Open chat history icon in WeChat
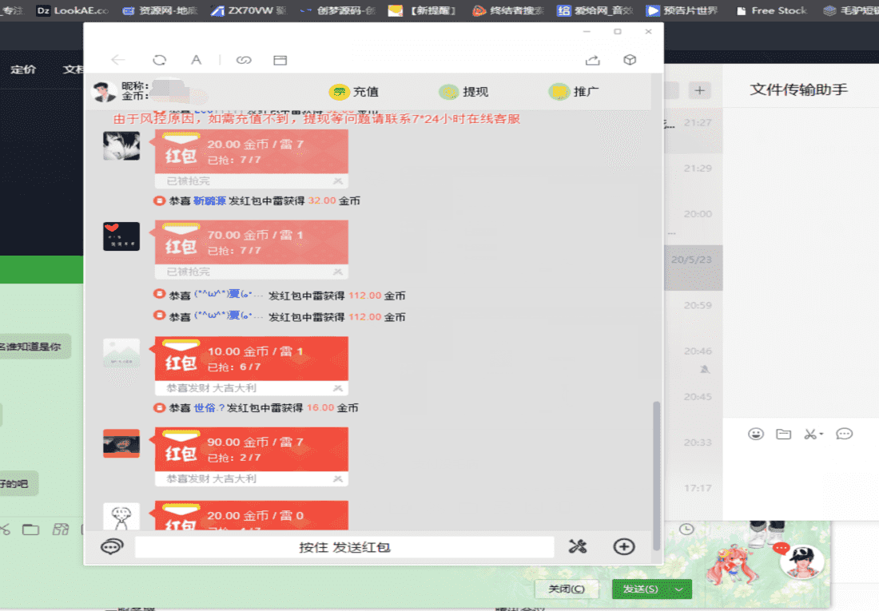 [x=845, y=434]
